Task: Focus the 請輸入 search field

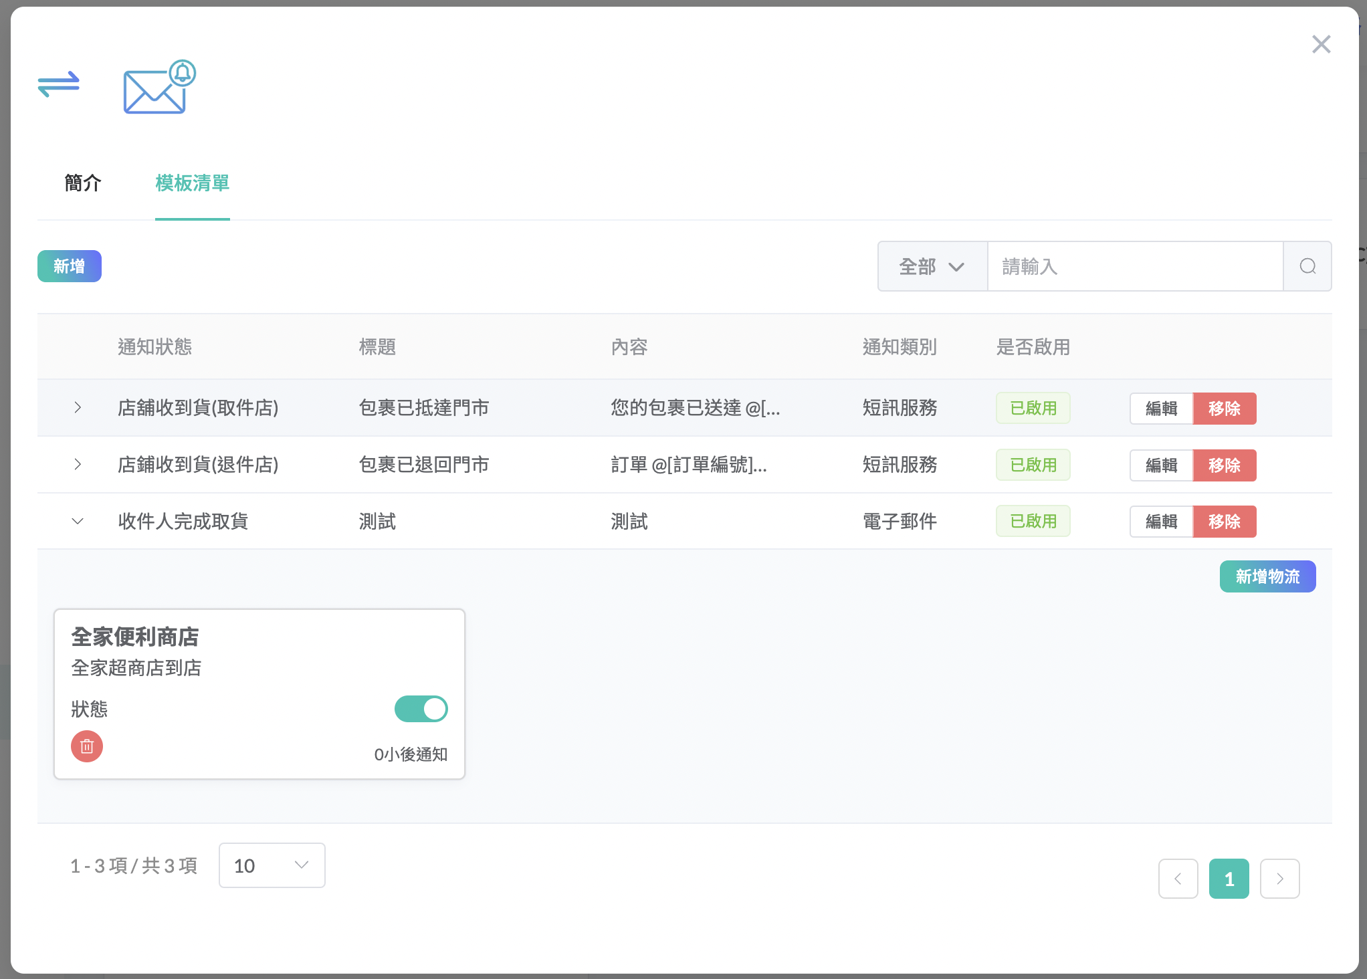Action: 1134,267
